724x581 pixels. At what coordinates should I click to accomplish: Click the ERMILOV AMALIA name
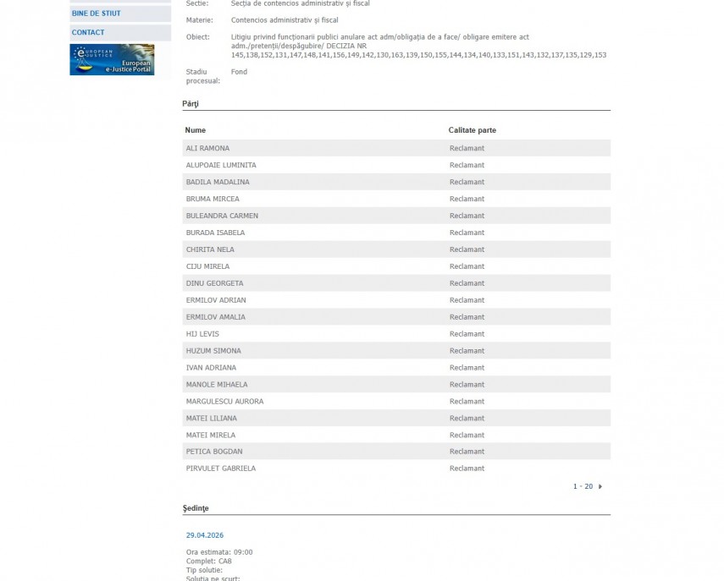click(x=216, y=317)
